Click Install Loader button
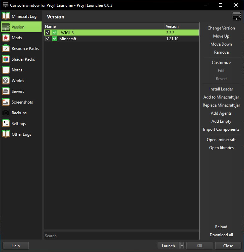Viewport: 244px width, 252px height. pyautogui.click(x=221, y=89)
